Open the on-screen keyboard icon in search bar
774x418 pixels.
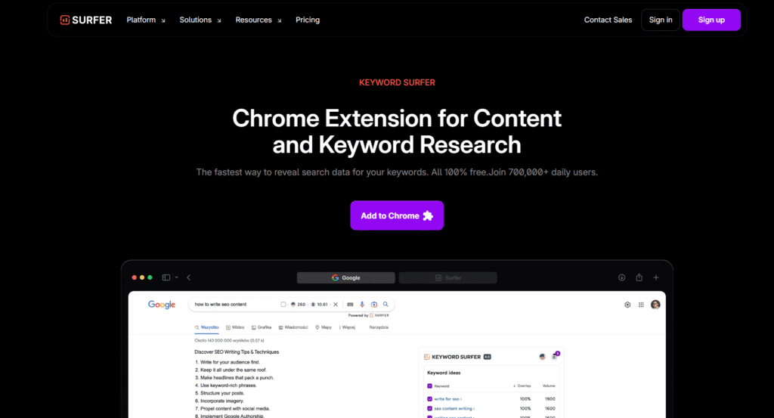(350, 305)
